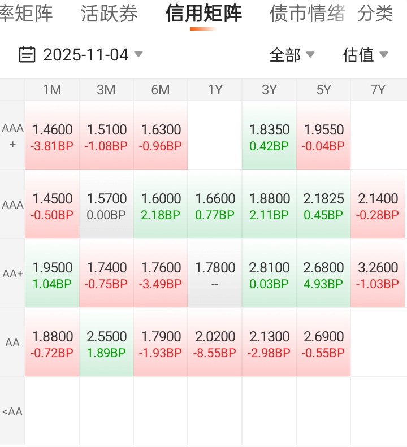407x447 pixels.
Task: Click the AA+ 1Y gray cell 1.7800
Action: pyautogui.click(x=215, y=274)
